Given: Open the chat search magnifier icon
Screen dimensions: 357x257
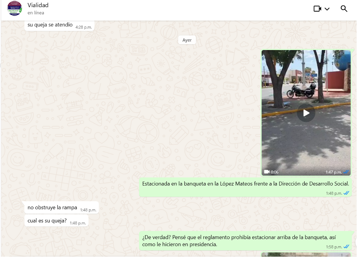Looking at the screenshot, I should pos(344,9).
